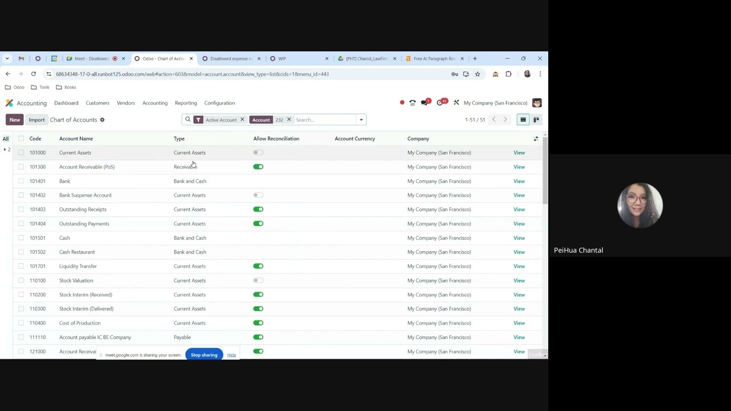Screen dimensions: 731x411
Task: Toggle Allow Reconciliation for Bank Suspense Account
Action: (258, 195)
